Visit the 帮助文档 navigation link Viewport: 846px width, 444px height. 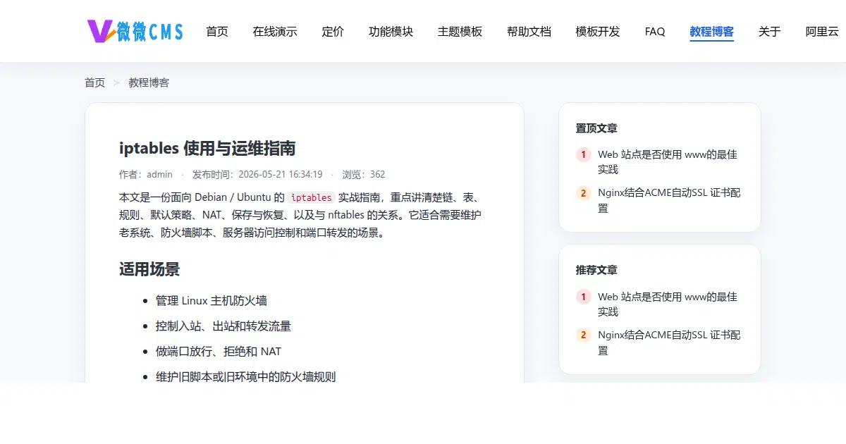point(529,32)
